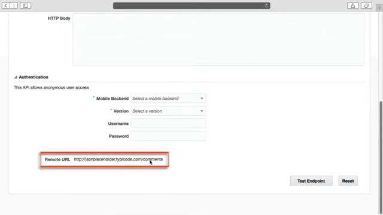Click the Remote URL label
The height and width of the screenshot is (215, 383).
57,159
